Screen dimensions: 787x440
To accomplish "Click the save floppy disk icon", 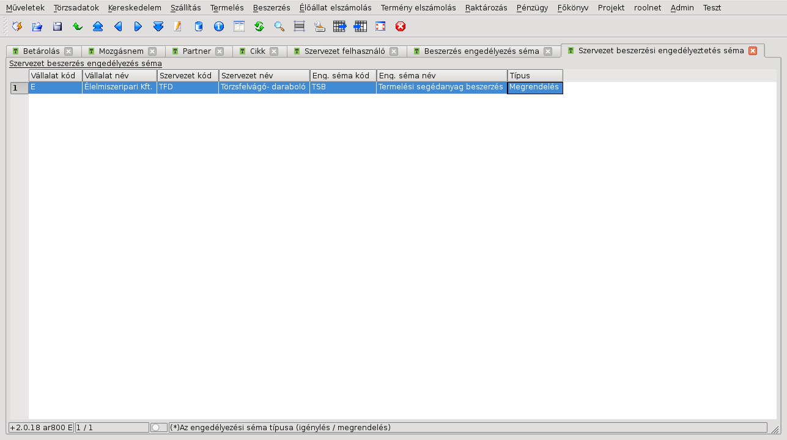I will tap(57, 27).
